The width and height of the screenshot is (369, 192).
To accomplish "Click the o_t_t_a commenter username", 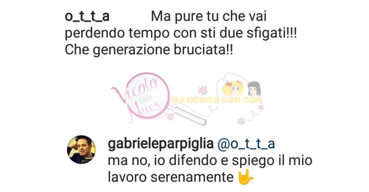I will pos(87,17).
